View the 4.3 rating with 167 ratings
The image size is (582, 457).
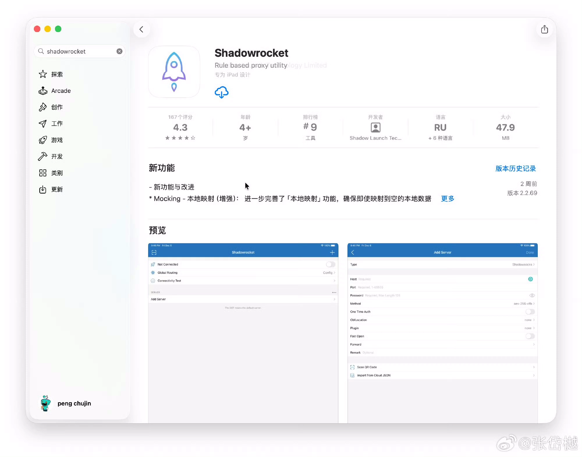(180, 127)
